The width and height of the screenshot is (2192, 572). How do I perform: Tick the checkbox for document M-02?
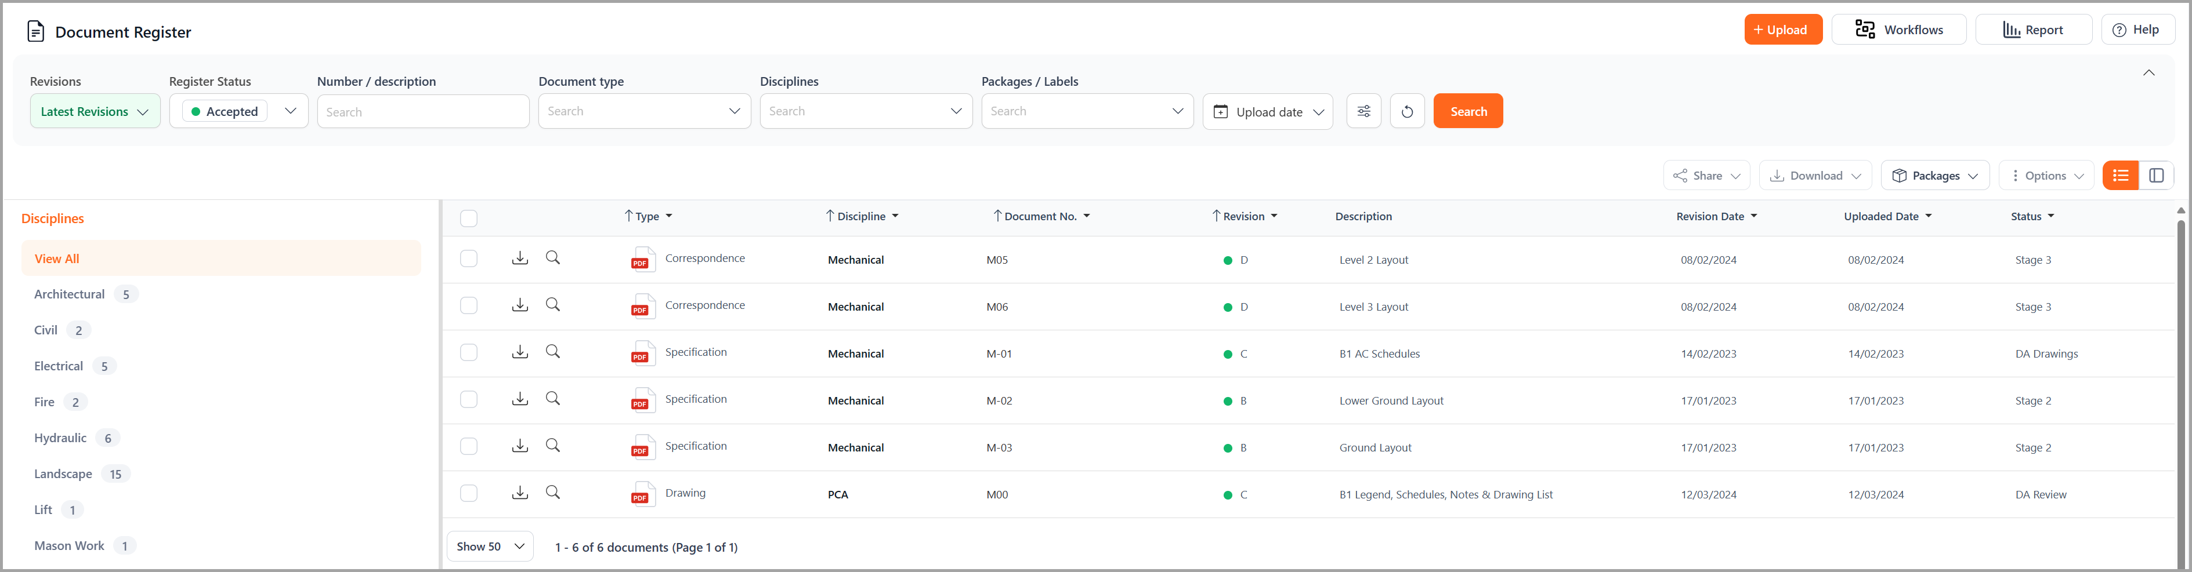tap(469, 399)
